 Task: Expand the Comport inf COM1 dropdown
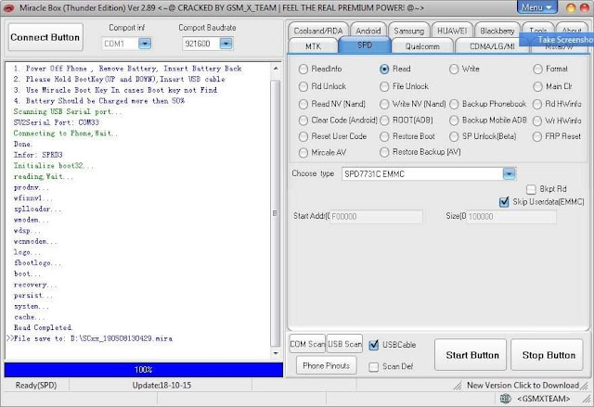145,44
